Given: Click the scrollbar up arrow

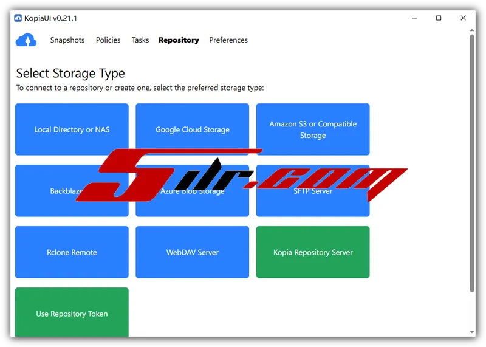Looking at the screenshot, I should tap(472, 30).
